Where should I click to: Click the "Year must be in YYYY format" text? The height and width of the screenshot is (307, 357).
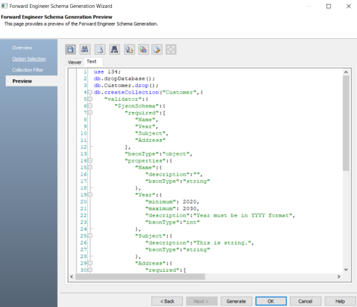point(243,215)
